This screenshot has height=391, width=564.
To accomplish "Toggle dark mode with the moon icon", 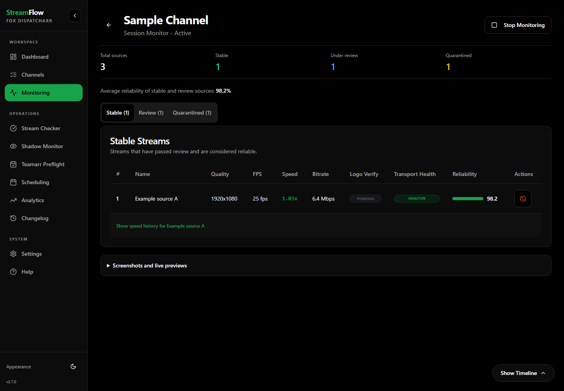I will [x=73, y=366].
